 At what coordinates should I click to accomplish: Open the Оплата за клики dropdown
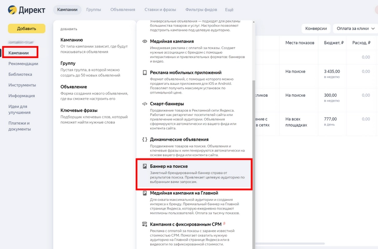pos(356,28)
